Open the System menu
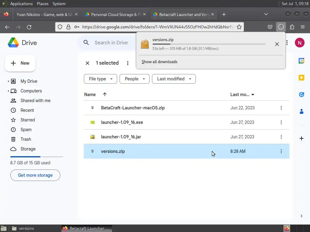Viewport: 310px width, 232px height. point(59,4)
